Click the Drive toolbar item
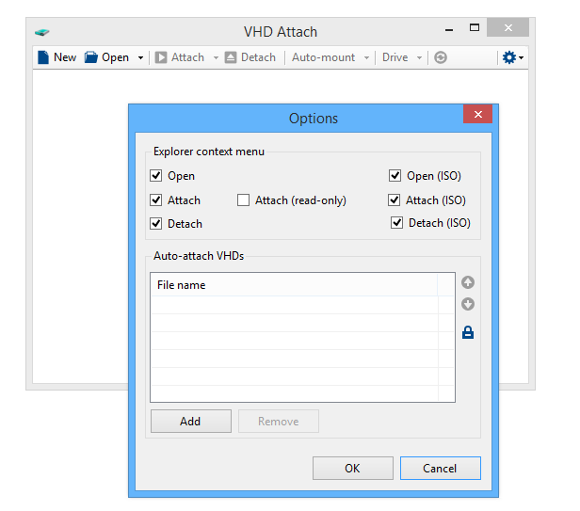The image size is (580, 511). tap(395, 57)
